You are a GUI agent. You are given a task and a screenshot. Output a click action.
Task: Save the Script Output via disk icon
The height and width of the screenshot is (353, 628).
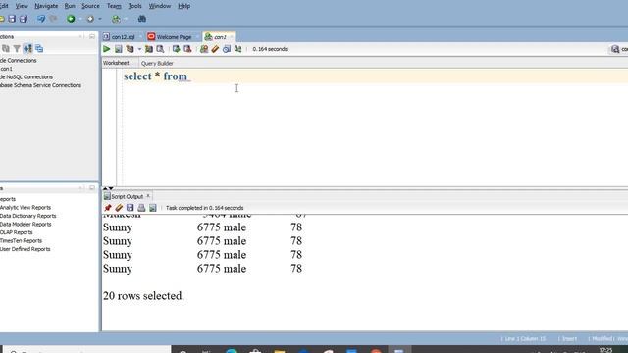click(x=130, y=208)
